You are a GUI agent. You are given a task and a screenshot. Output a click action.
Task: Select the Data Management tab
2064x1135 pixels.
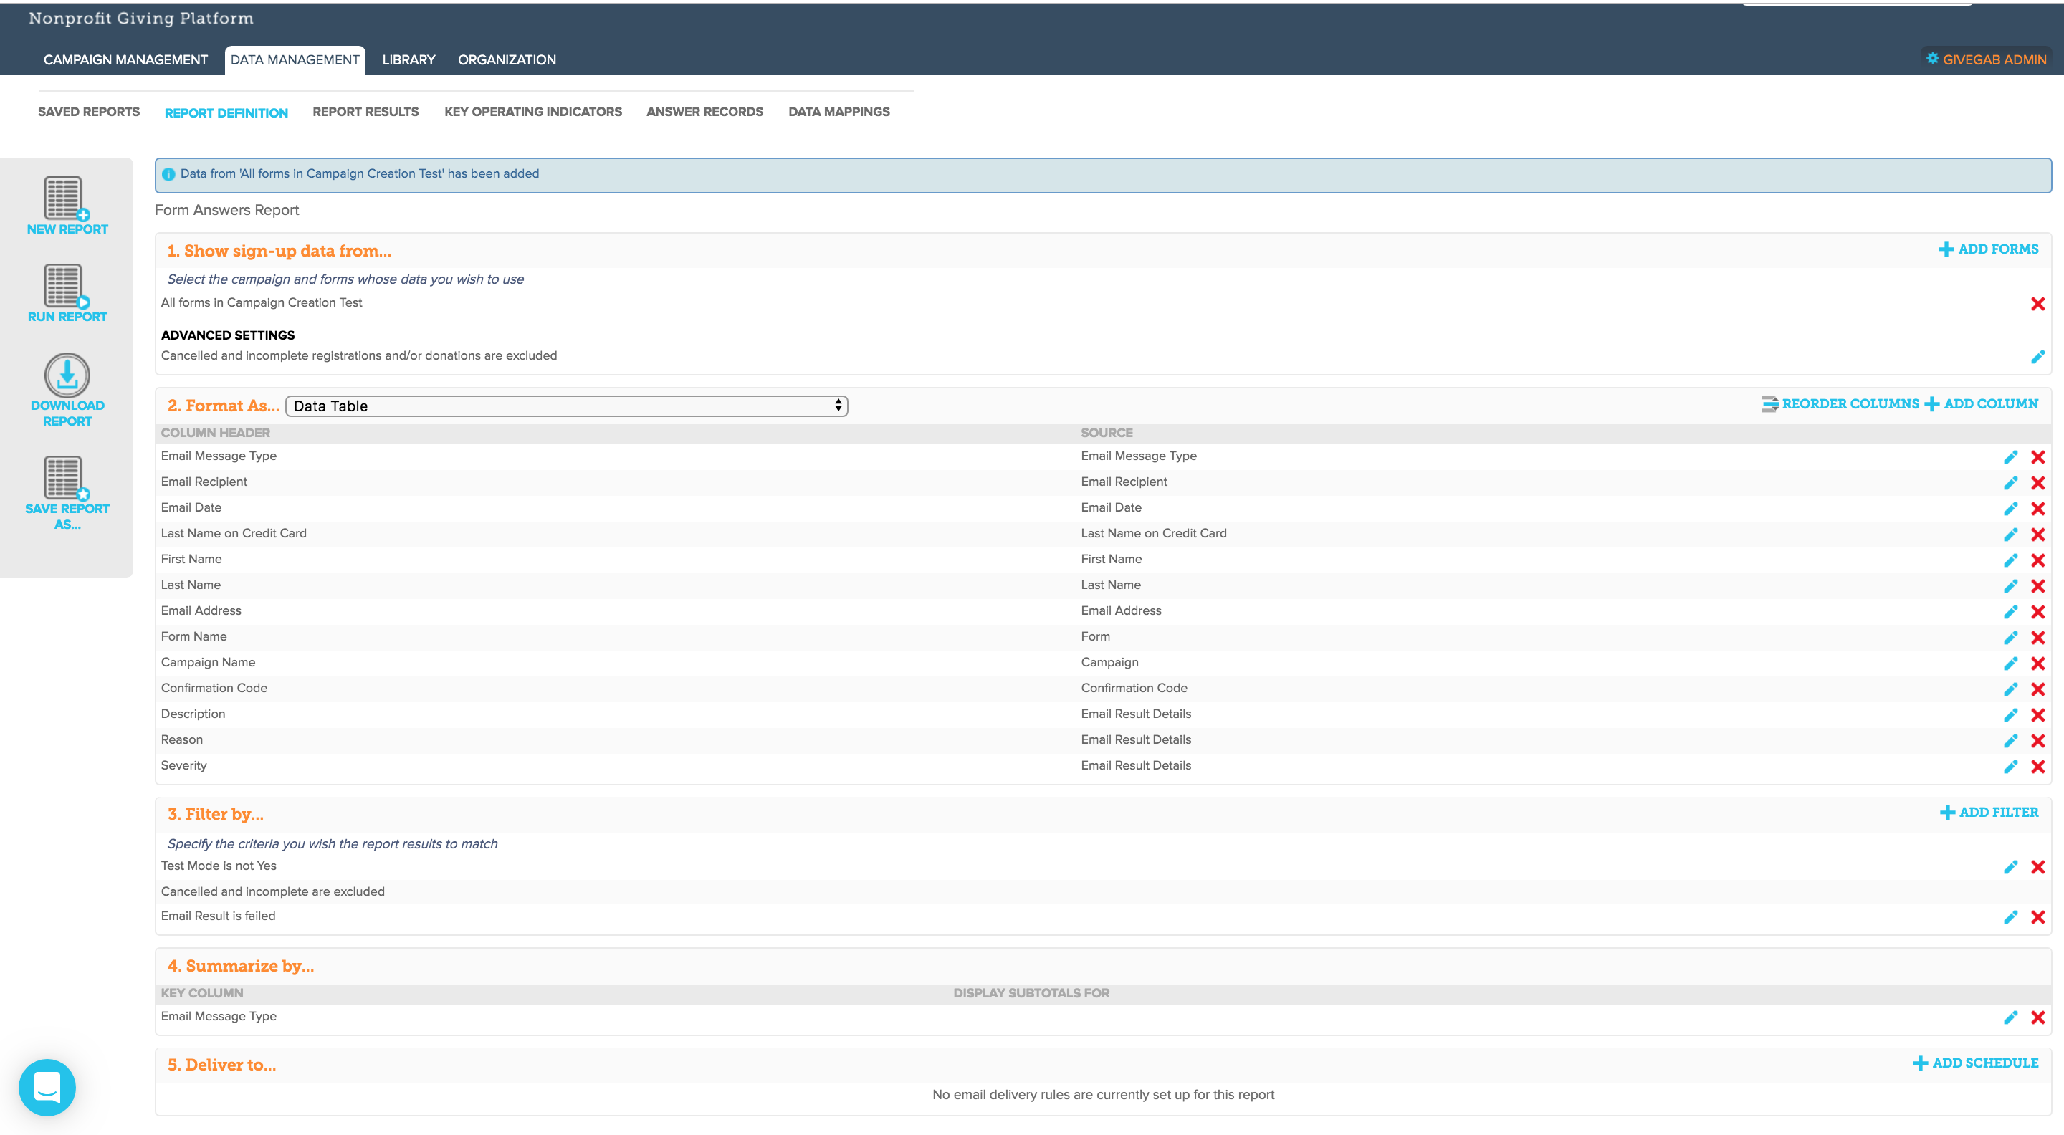295,60
